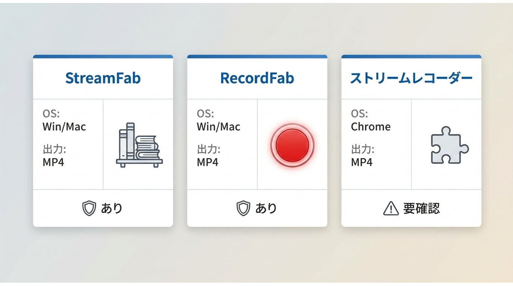Click the "出力:" label in ストリームレコーダー card
Image resolution: width=513 pixels, height=286 pixels.
tap(362, 150)
